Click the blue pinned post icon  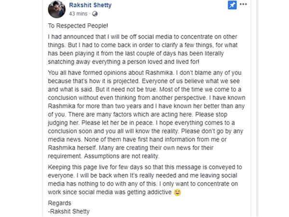[x=232, y=5]
